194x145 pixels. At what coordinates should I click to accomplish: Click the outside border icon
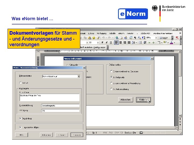pos(159,42)
